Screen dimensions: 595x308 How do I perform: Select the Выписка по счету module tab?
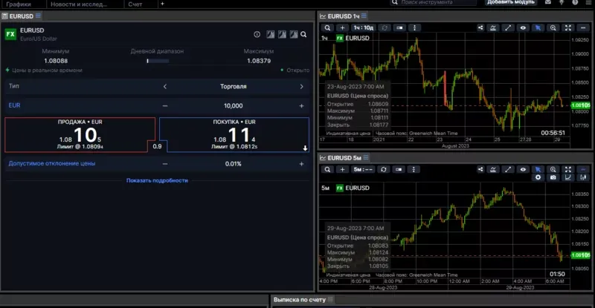point(300,299)
